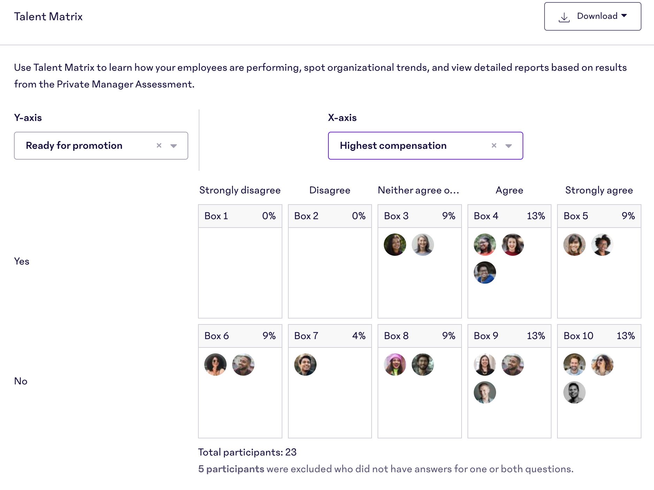Screen dimensions: 654x490
Task: Click the Talent Matrix page title
Action: [x=48, y=16]
